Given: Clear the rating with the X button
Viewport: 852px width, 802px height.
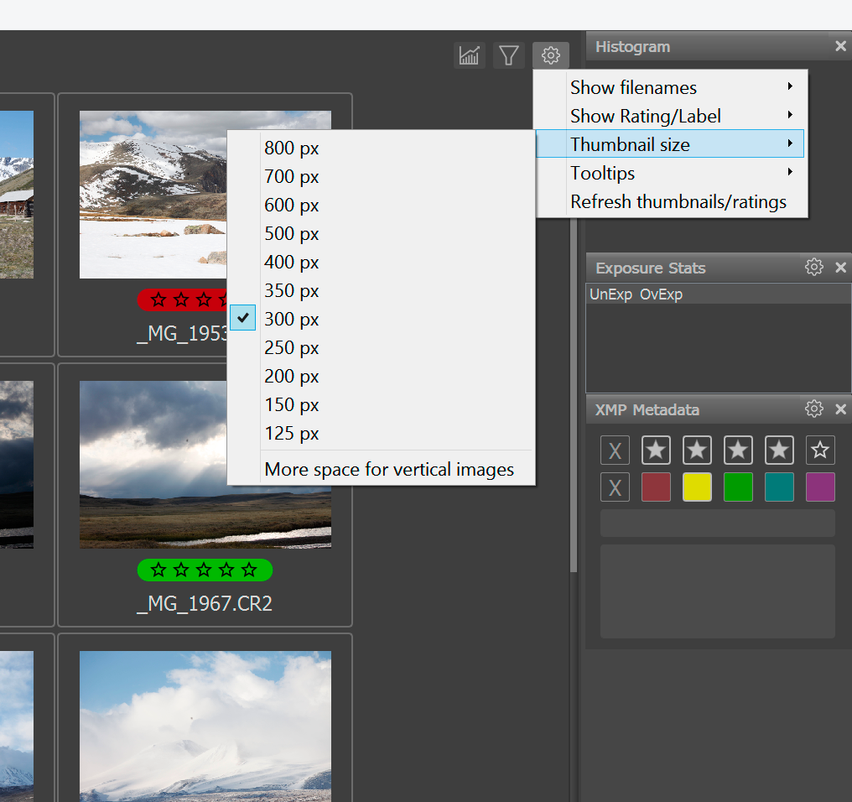Looking at the screenshot, I should [x=615, y=450].
